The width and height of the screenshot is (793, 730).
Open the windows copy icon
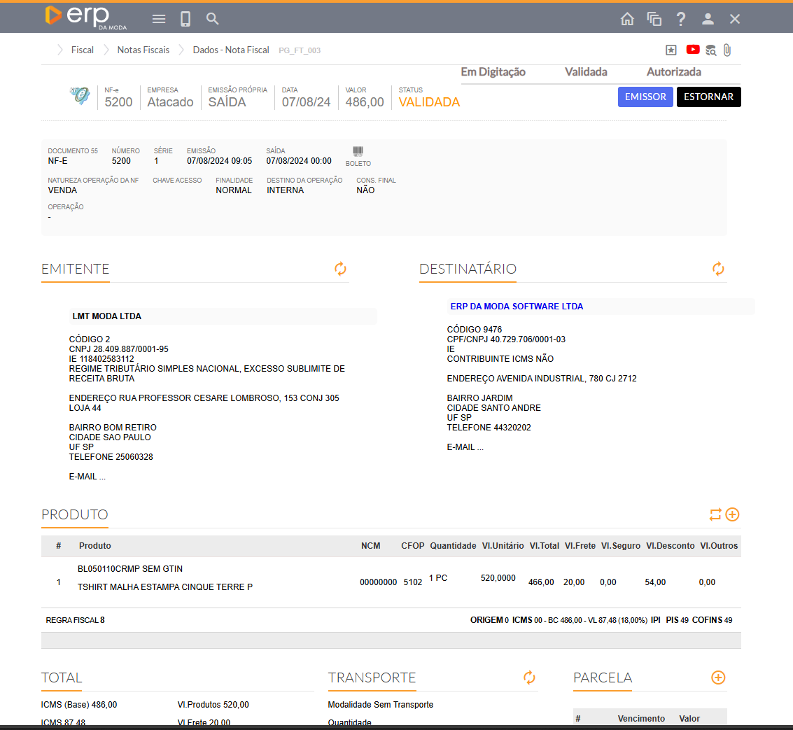[x=654, y=19]
